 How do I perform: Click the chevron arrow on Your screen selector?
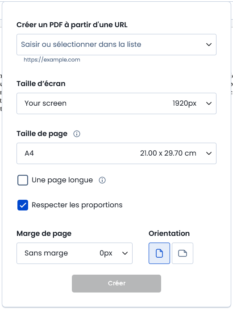[209, 103]
